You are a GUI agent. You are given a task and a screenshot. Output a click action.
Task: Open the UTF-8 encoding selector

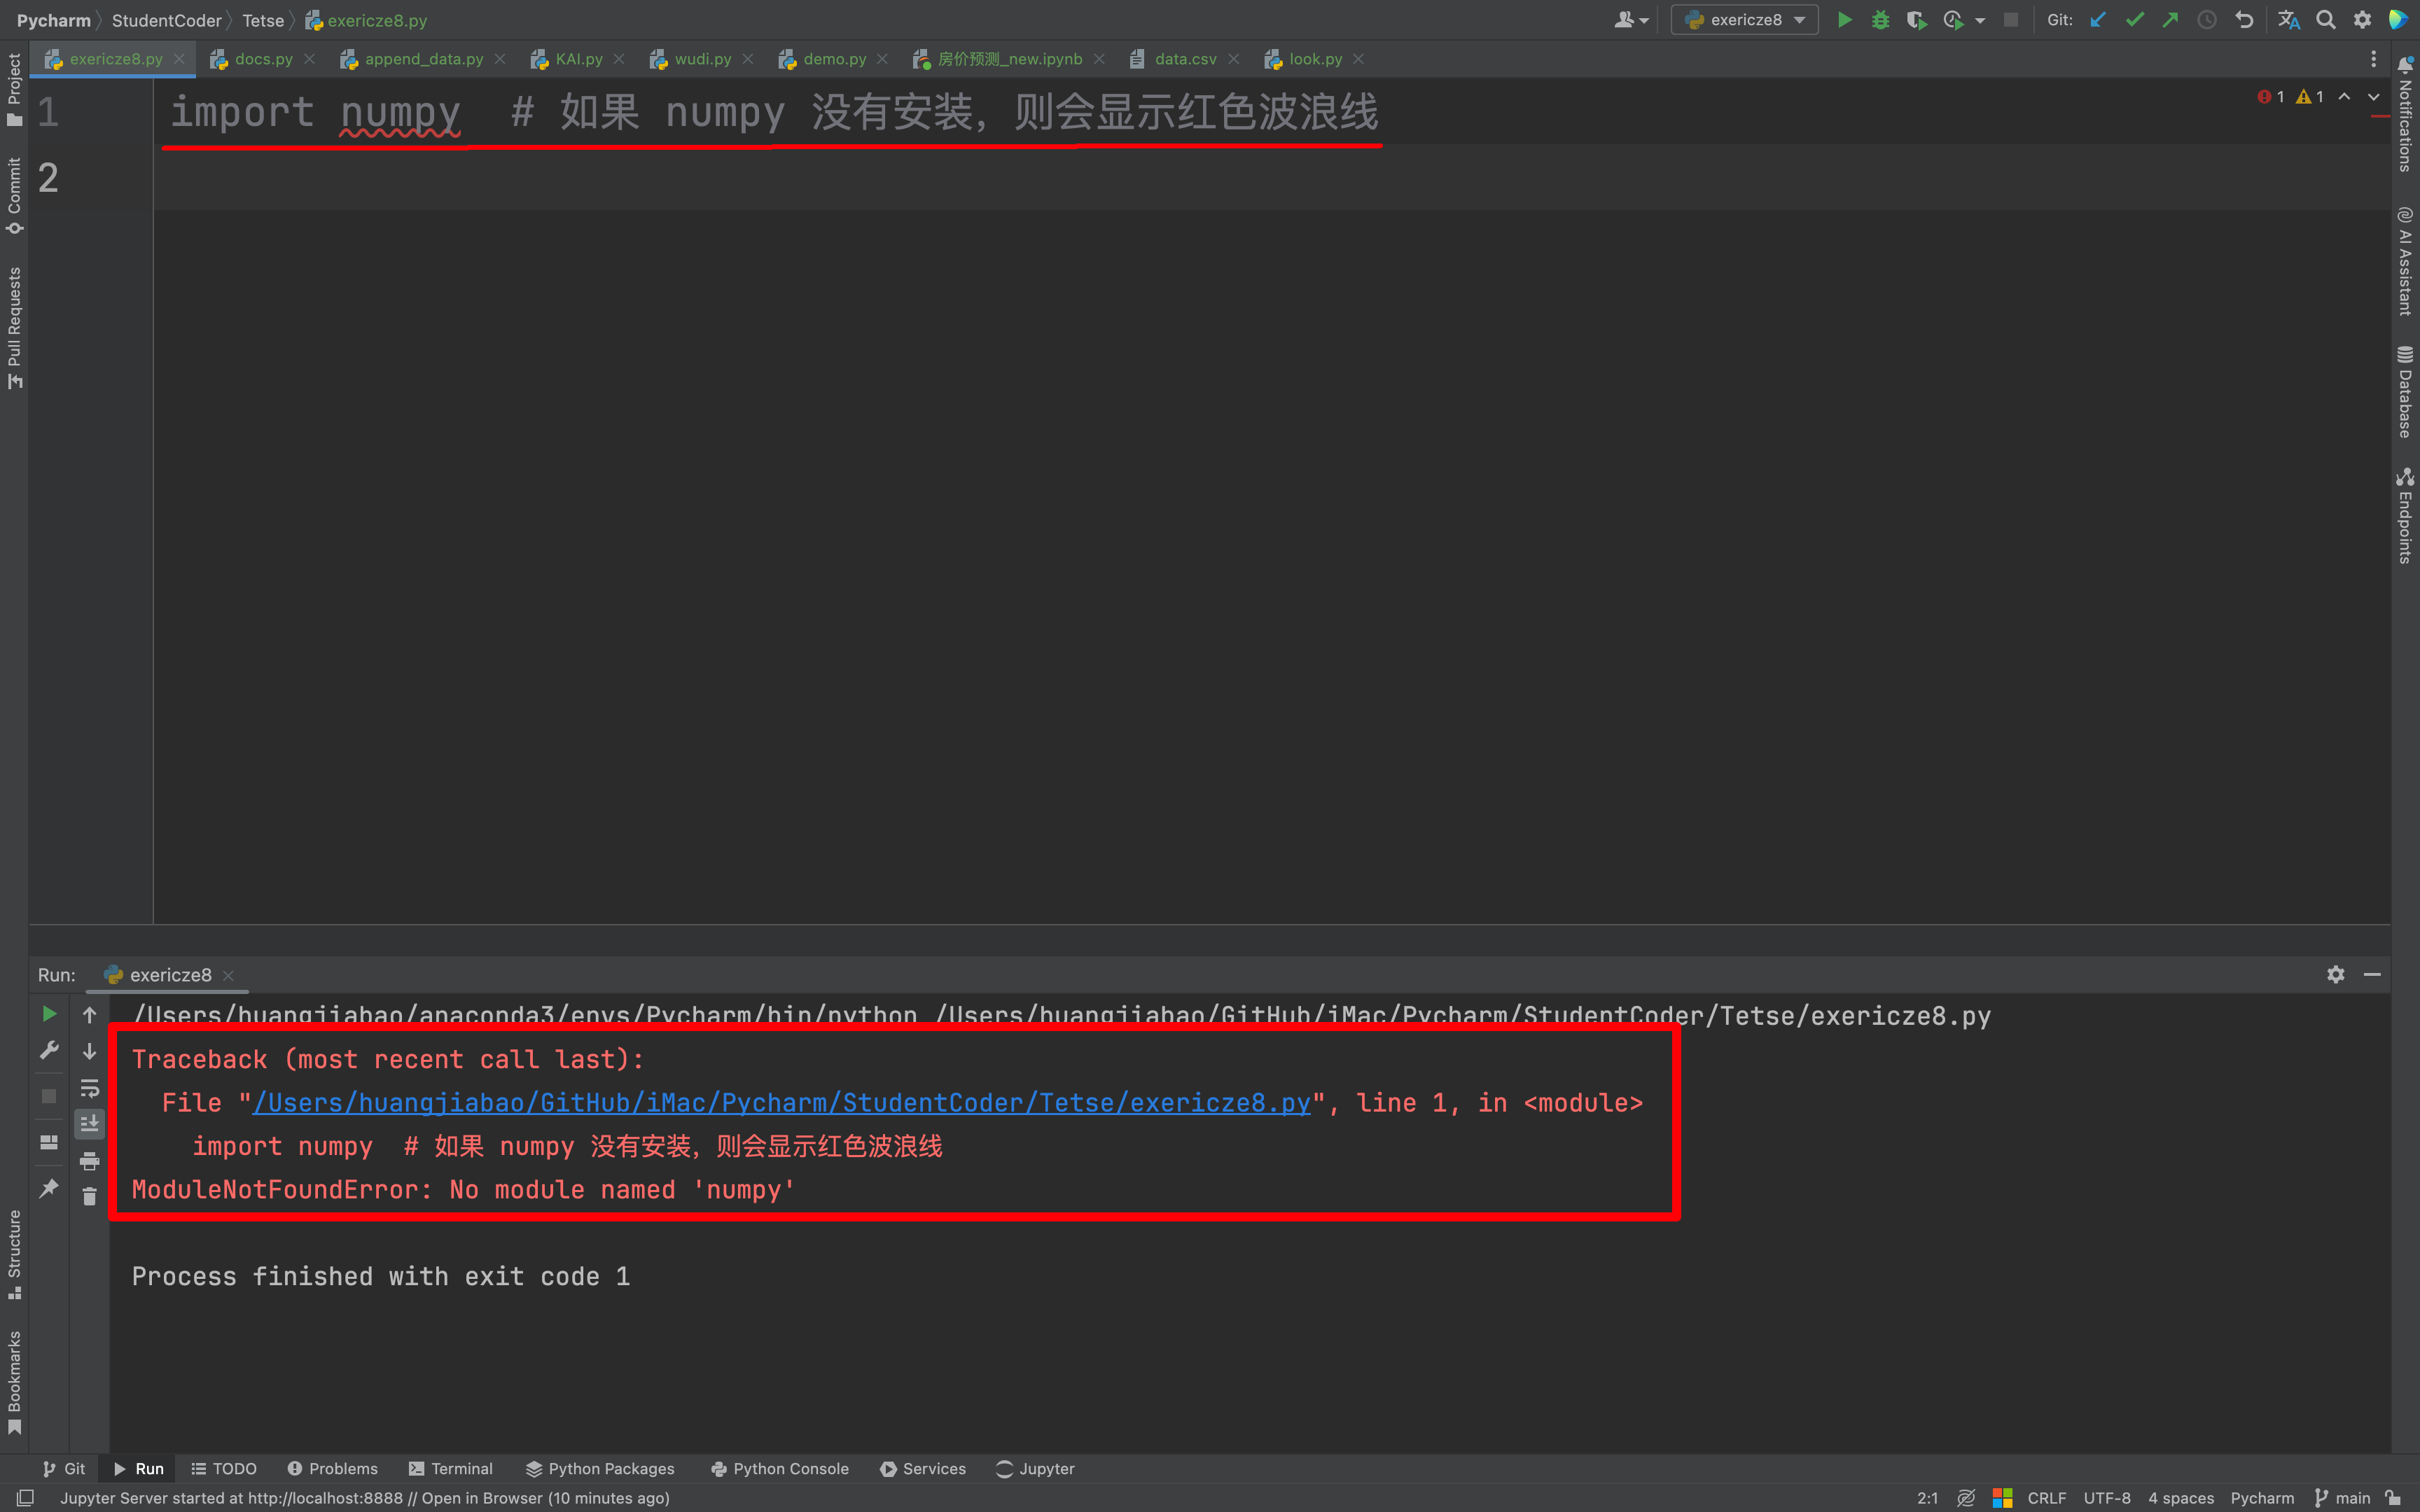[2107, 1498]
